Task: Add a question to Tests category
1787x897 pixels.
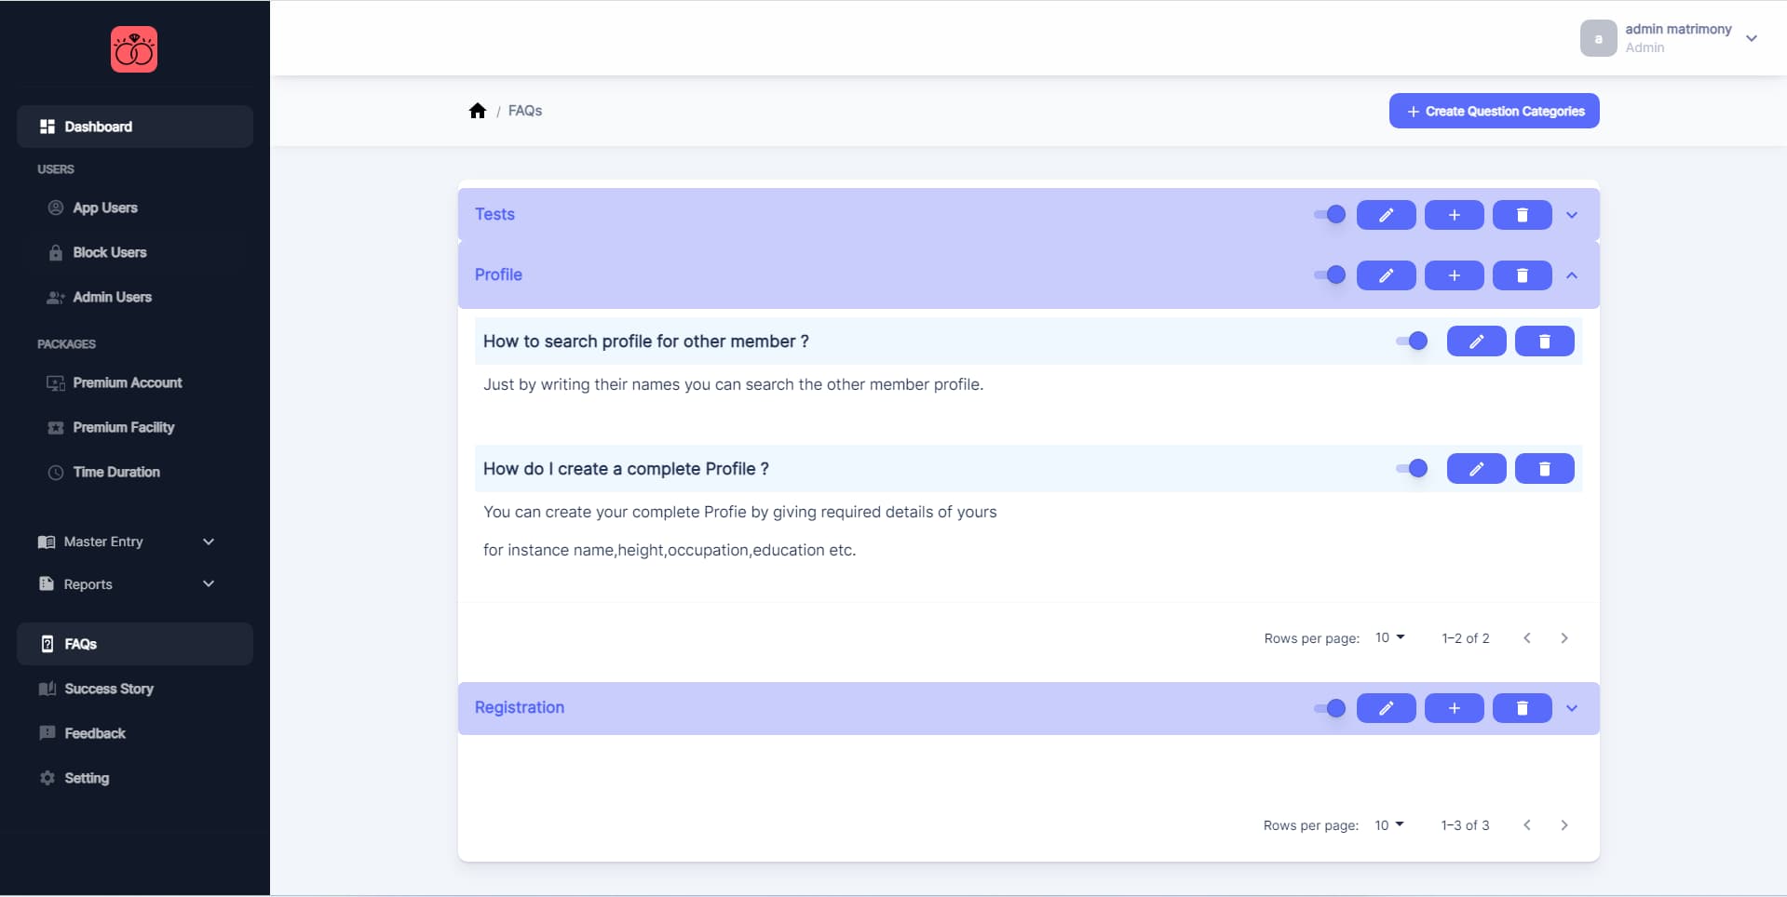Action: click(x=1454, y=215)
